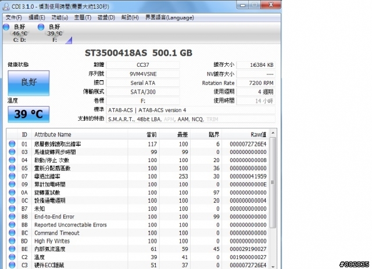The image size is (372, 269).
Task: Open the 文件(F) menu
Action: click(13, 17)
